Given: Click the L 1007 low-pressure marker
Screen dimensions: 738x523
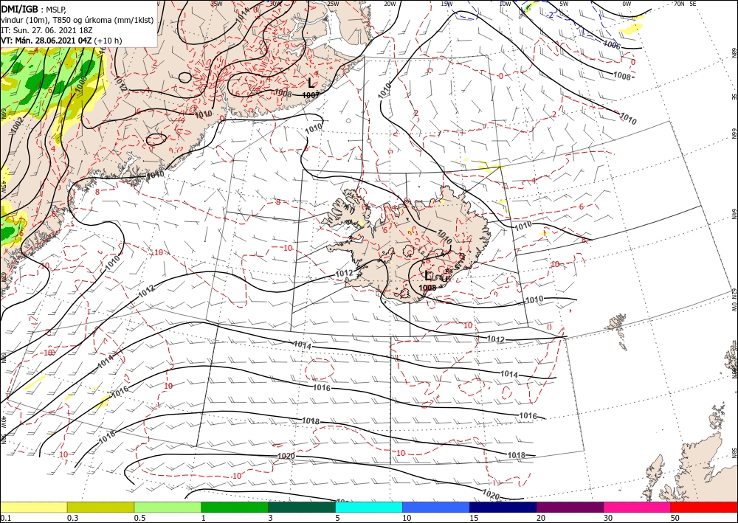Looking at the screenshot, I should point(311,88).
